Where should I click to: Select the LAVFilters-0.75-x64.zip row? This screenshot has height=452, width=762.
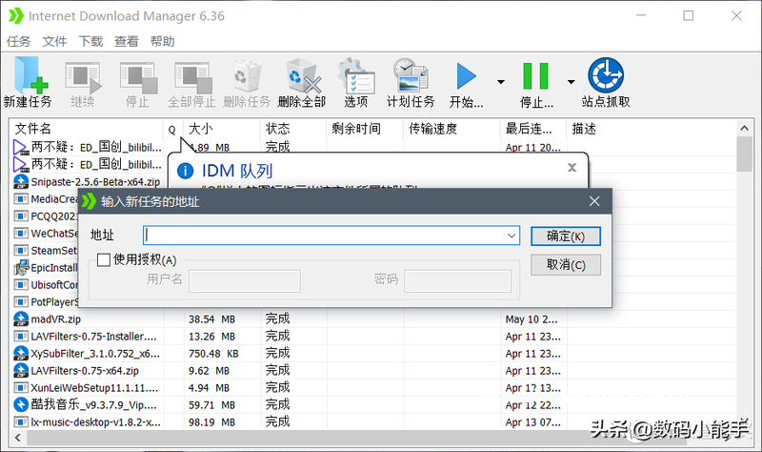373,370
